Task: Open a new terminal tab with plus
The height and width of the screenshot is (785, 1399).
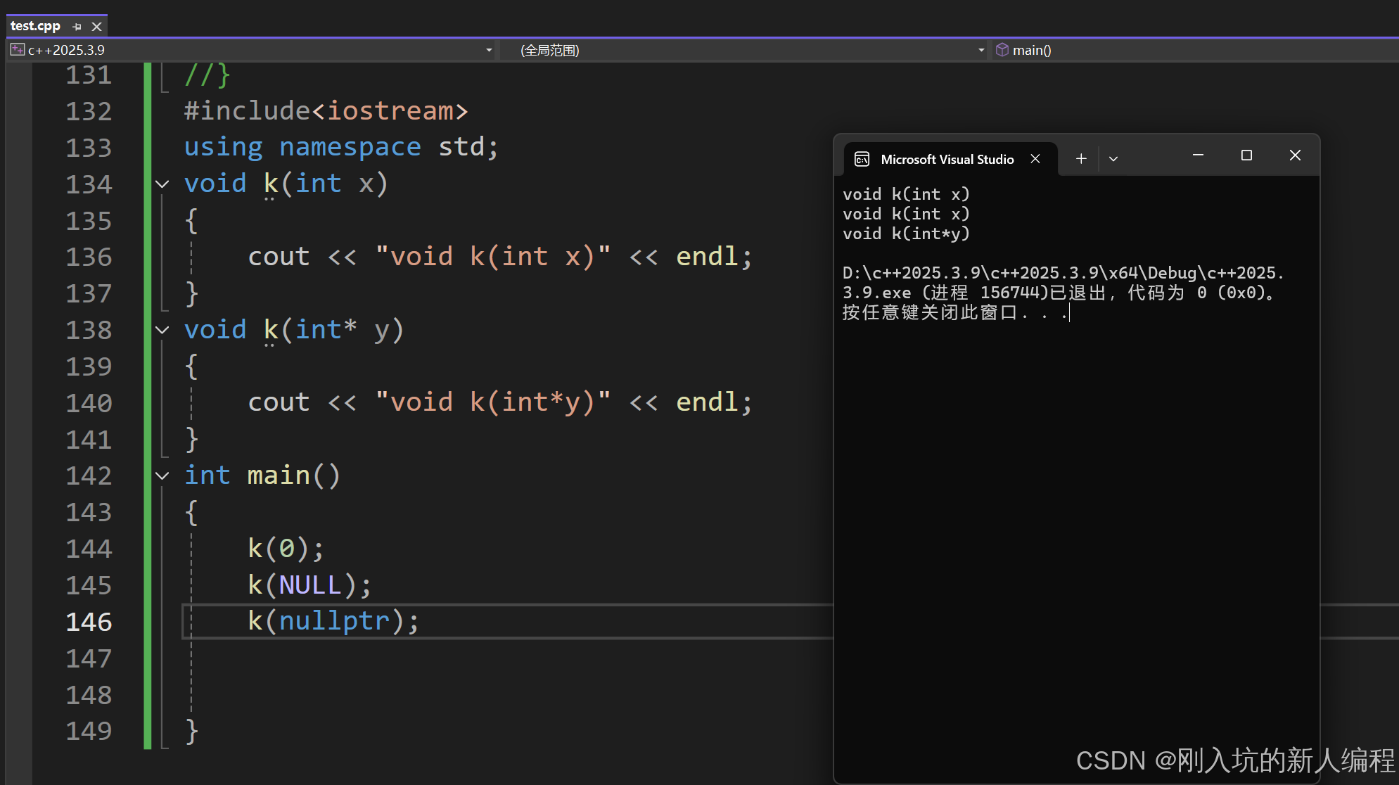Action: [1081, 159]
